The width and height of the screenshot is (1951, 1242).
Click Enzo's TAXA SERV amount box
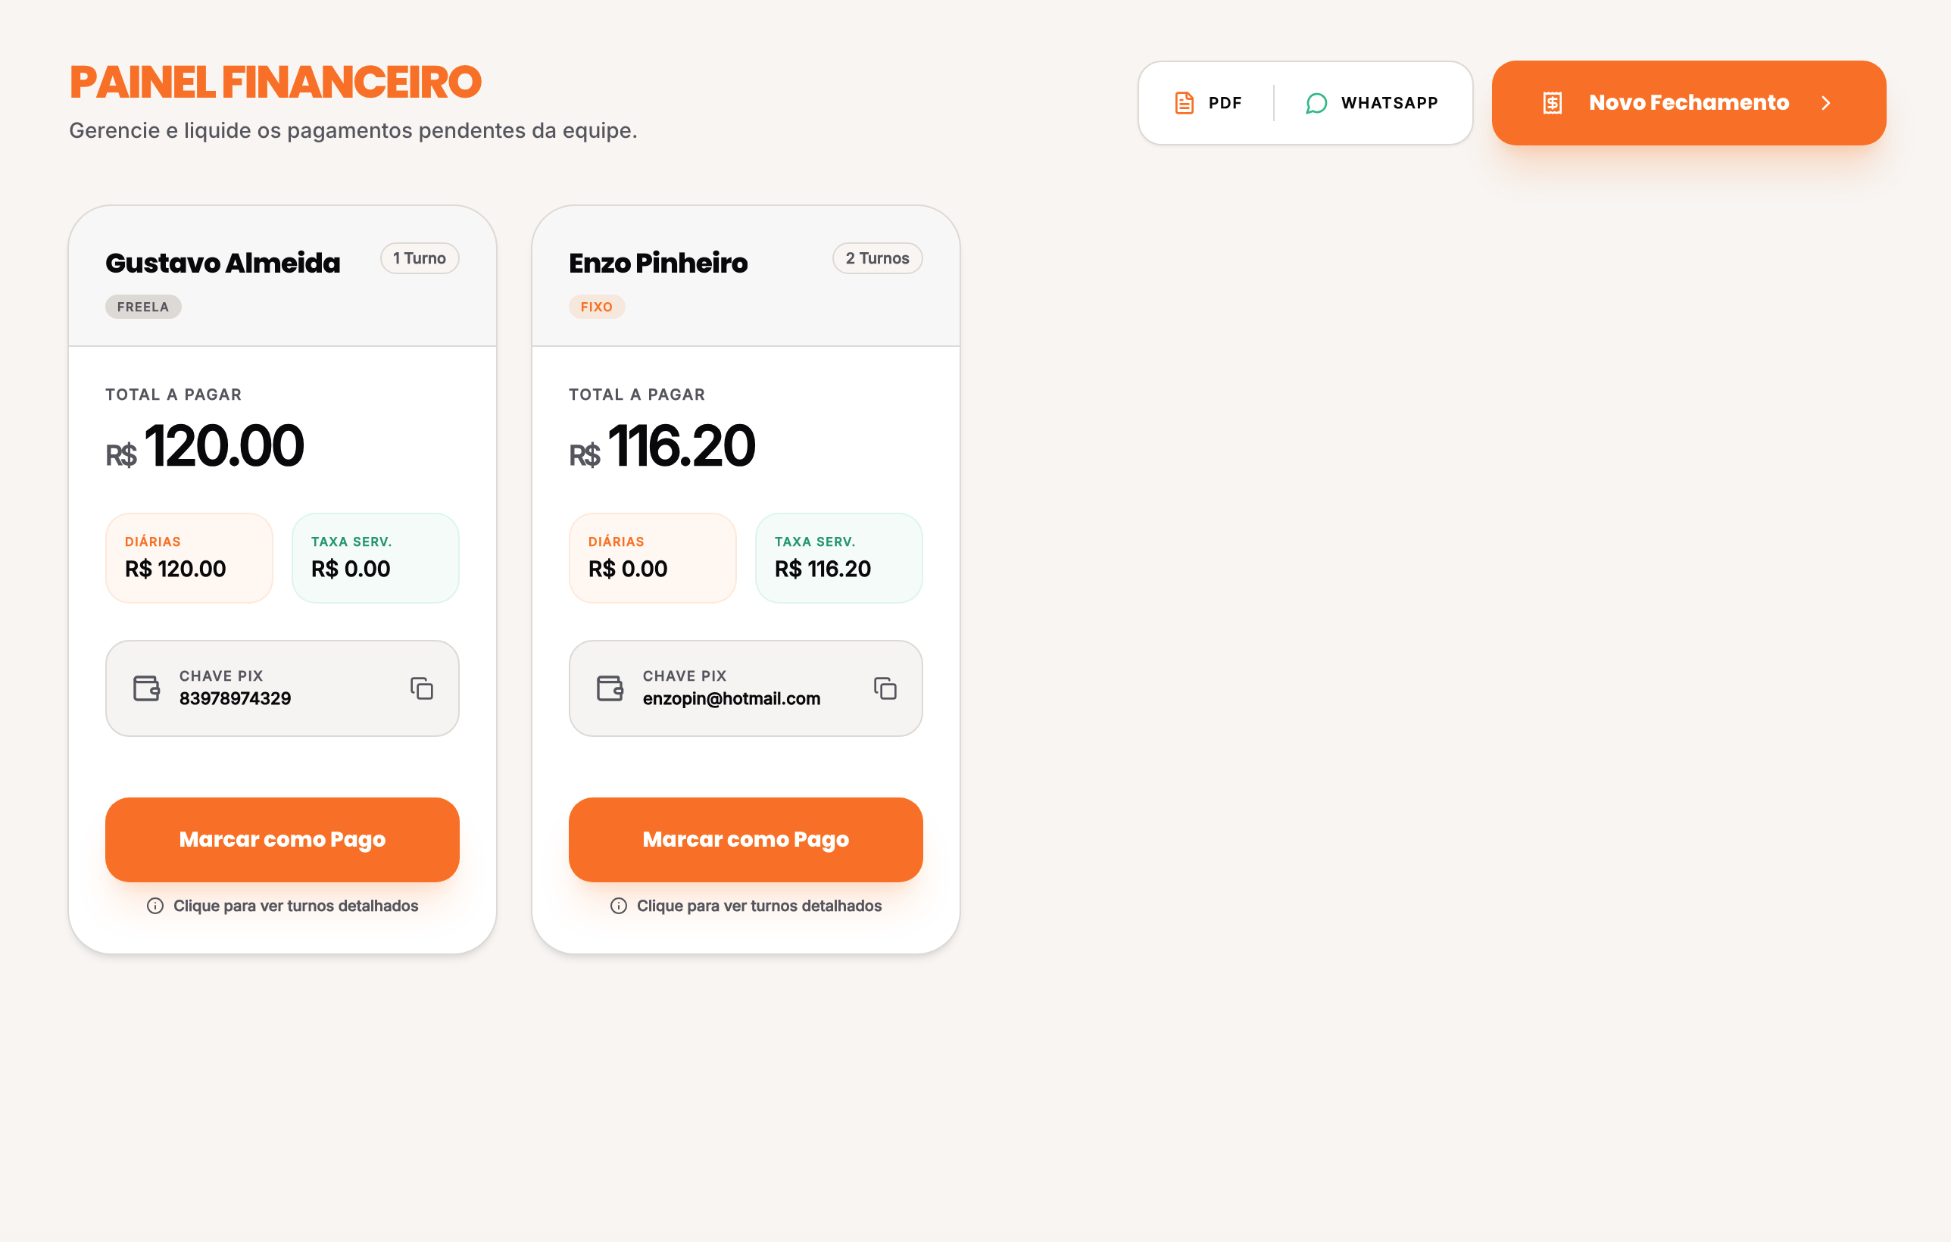pyautogui.click(x=838, y=557)
